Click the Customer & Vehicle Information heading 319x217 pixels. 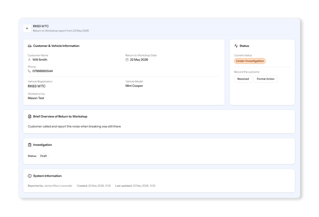tap(56, 46)
